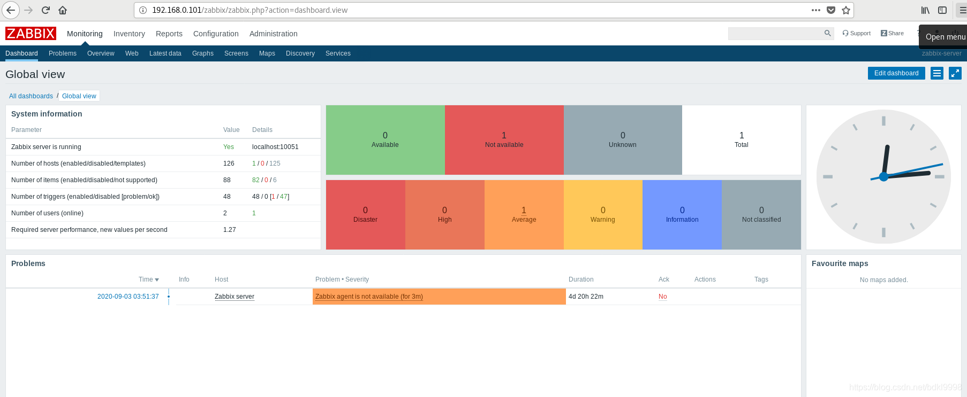Screen dimensions: 967x397
Task: Open the Discovery submenu tab
Action: (x=300, y=53)
